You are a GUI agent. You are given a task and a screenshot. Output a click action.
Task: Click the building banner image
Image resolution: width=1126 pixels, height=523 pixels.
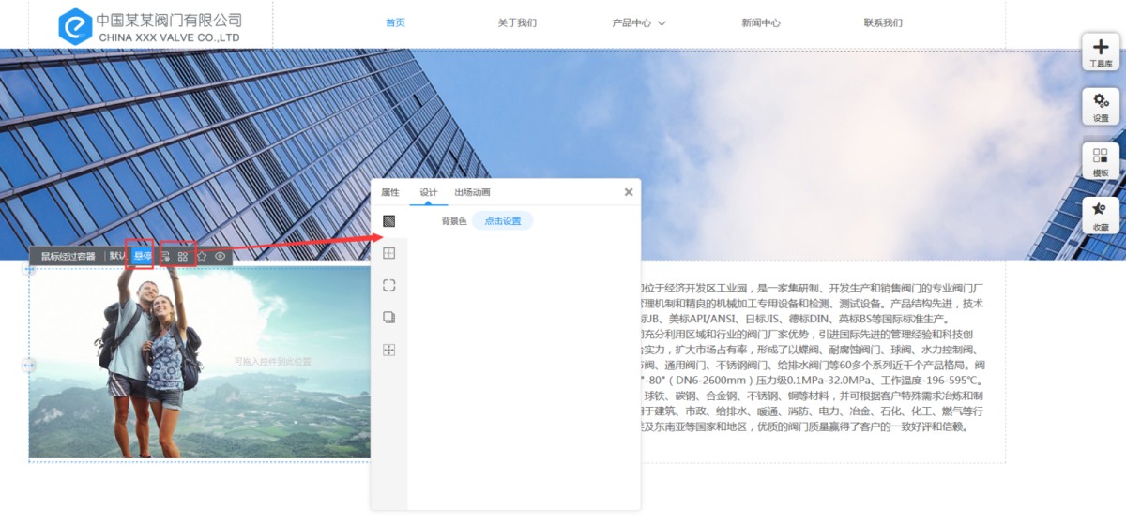[563, 154]
